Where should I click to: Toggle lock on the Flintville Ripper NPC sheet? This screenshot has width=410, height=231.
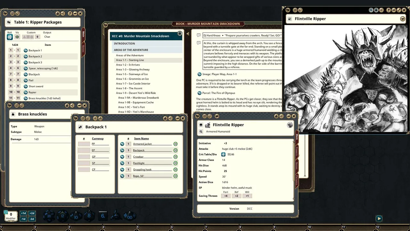[x=276, y=116]
